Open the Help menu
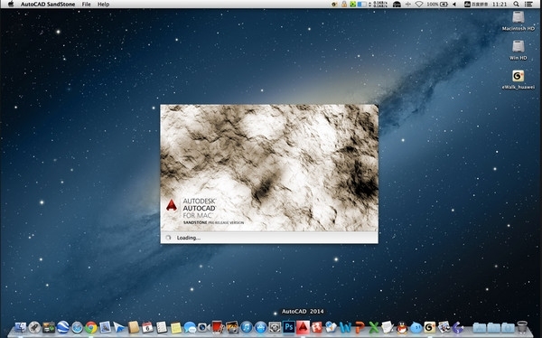 (103, 5)
